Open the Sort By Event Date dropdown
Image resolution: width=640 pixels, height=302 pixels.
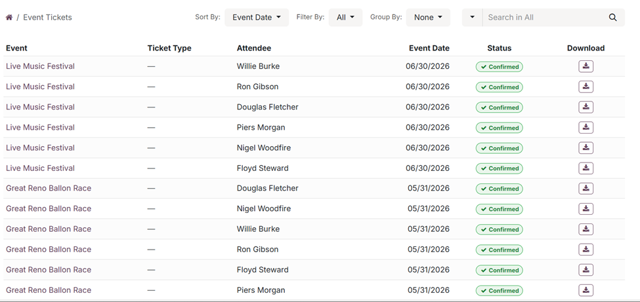click(x=256, y=18)
